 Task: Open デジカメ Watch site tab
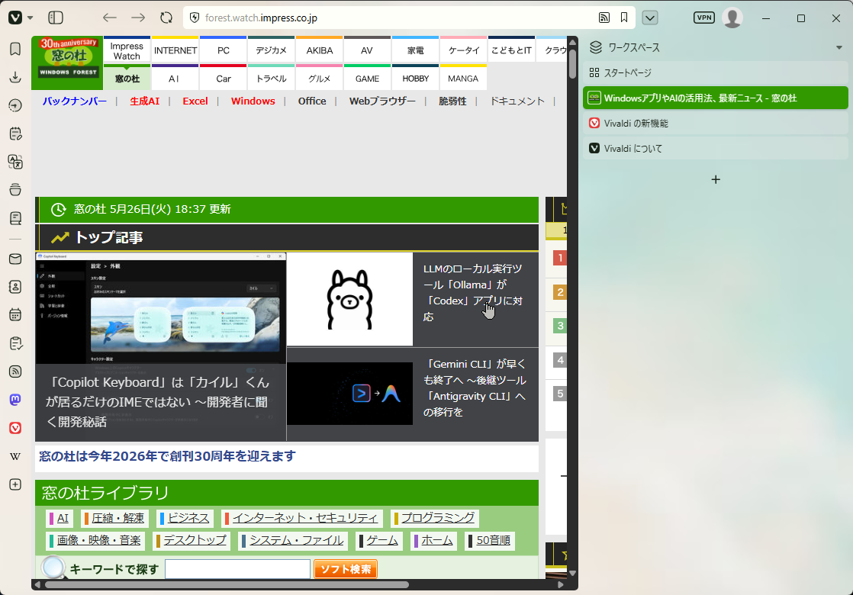pyautogui.click(x=271, y=50)
